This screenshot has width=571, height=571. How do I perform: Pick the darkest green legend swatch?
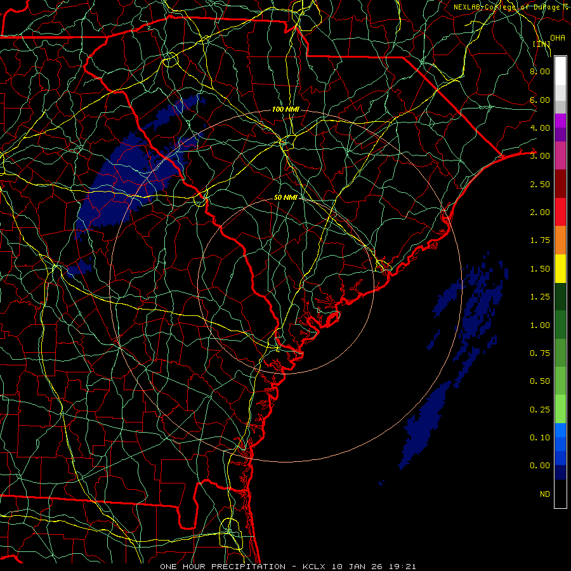pyautogui.click(x=560, y=296)
